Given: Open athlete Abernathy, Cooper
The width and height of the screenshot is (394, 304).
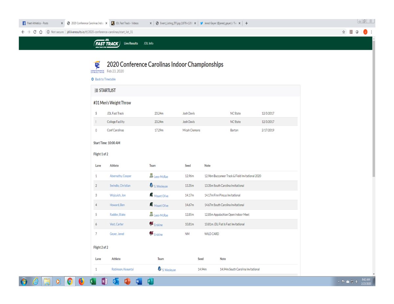Looking at the screenshot, I should click(120, 176).
